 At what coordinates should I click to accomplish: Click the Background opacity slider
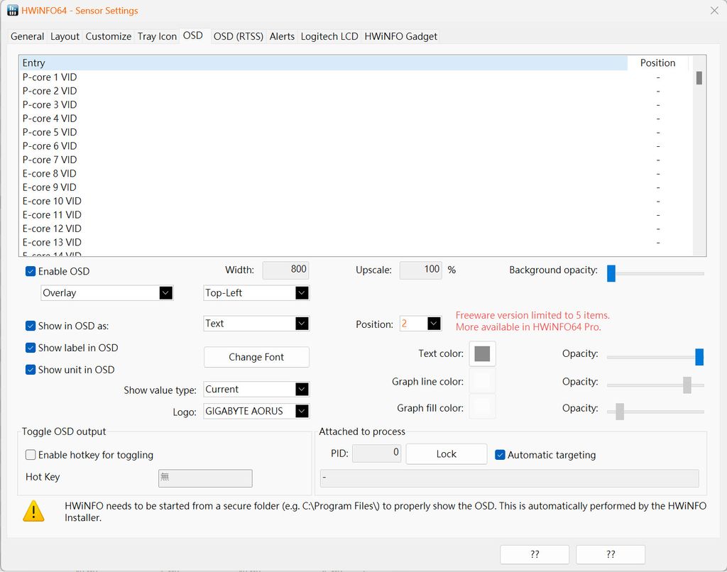point(655,273)
